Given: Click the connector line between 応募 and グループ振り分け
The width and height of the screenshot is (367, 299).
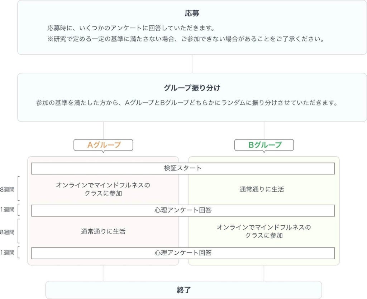Looking at the screenshot, I should [192, 64].
